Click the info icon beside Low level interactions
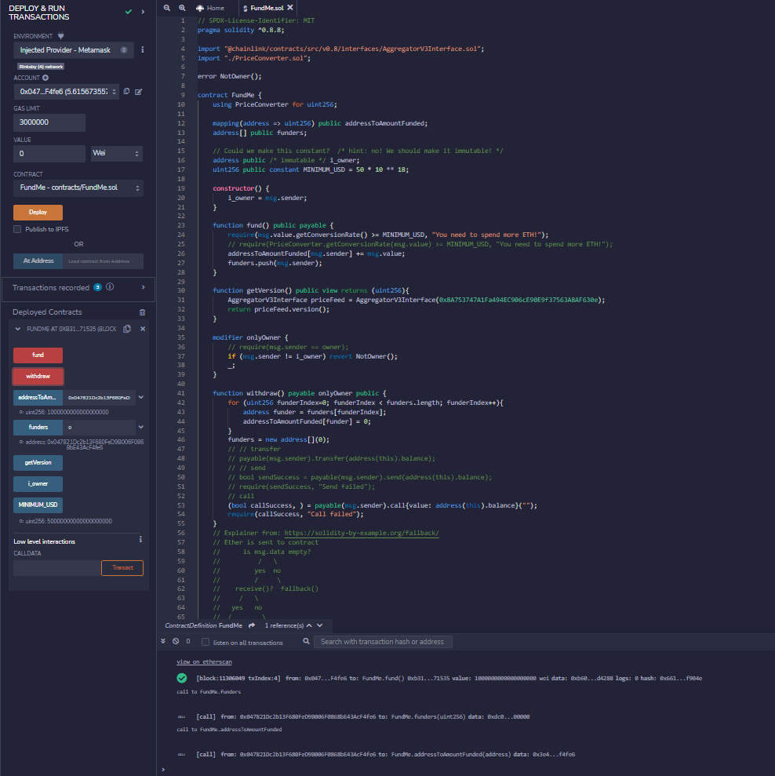 click(x=140, y=540)
